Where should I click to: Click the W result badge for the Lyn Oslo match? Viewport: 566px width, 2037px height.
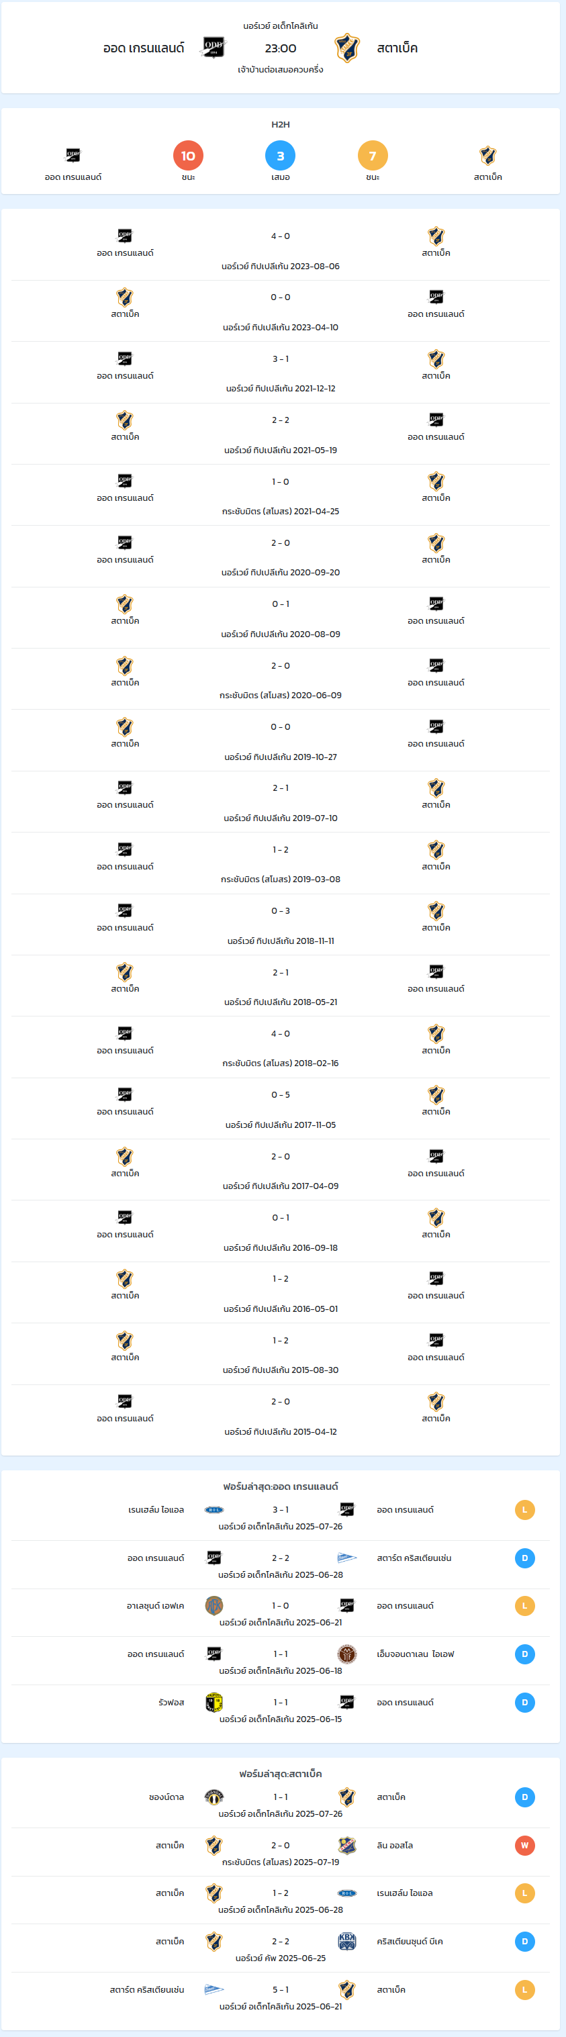coord(525,1845)
